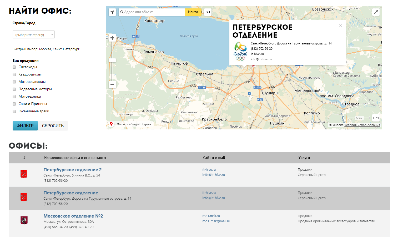Click the Moscow coat of arms icon

[x=24, y=220]
